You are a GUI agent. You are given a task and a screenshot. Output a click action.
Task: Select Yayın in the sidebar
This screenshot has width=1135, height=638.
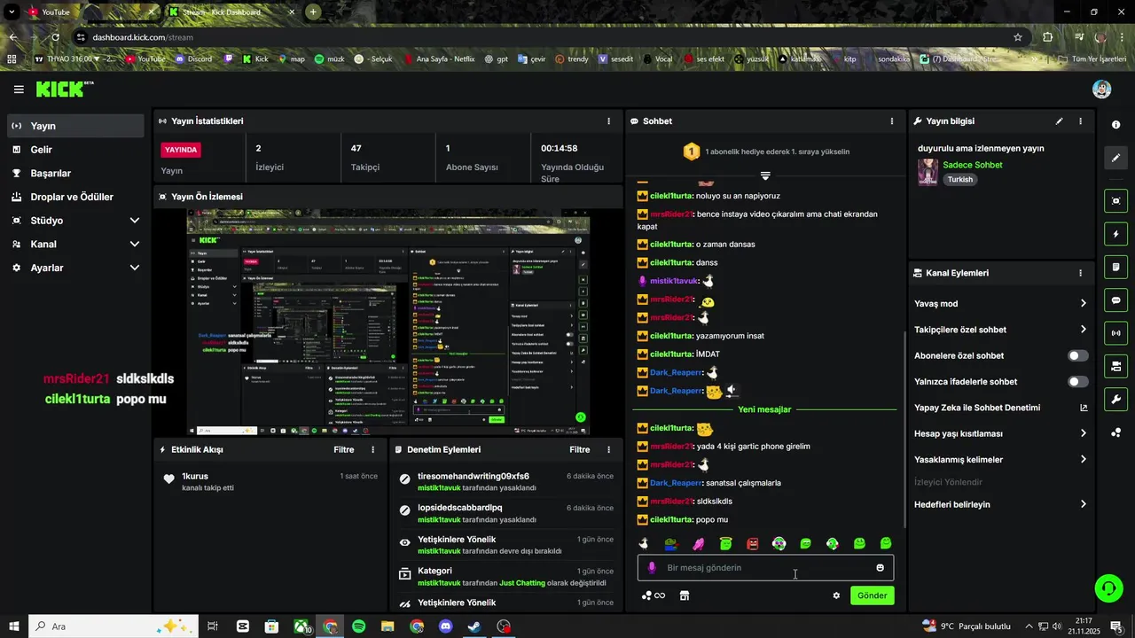[x=75, y=126]
